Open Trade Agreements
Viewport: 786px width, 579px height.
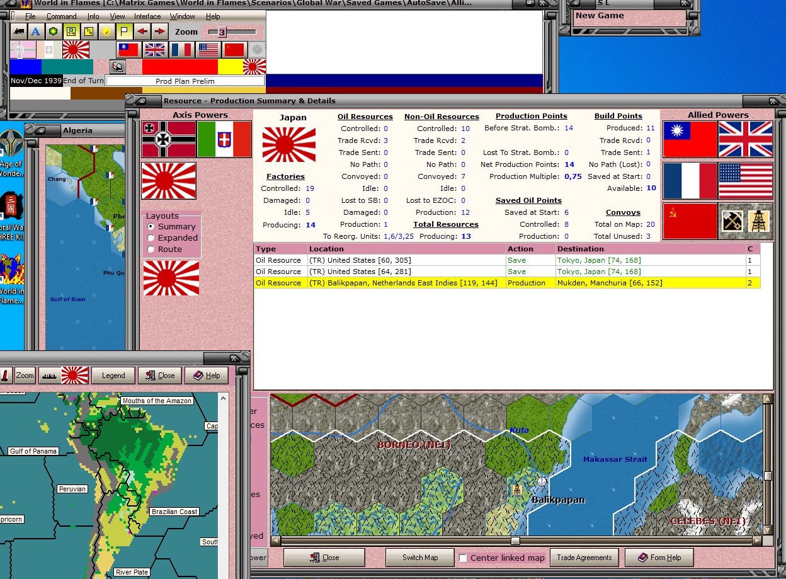tap(584, 558)
